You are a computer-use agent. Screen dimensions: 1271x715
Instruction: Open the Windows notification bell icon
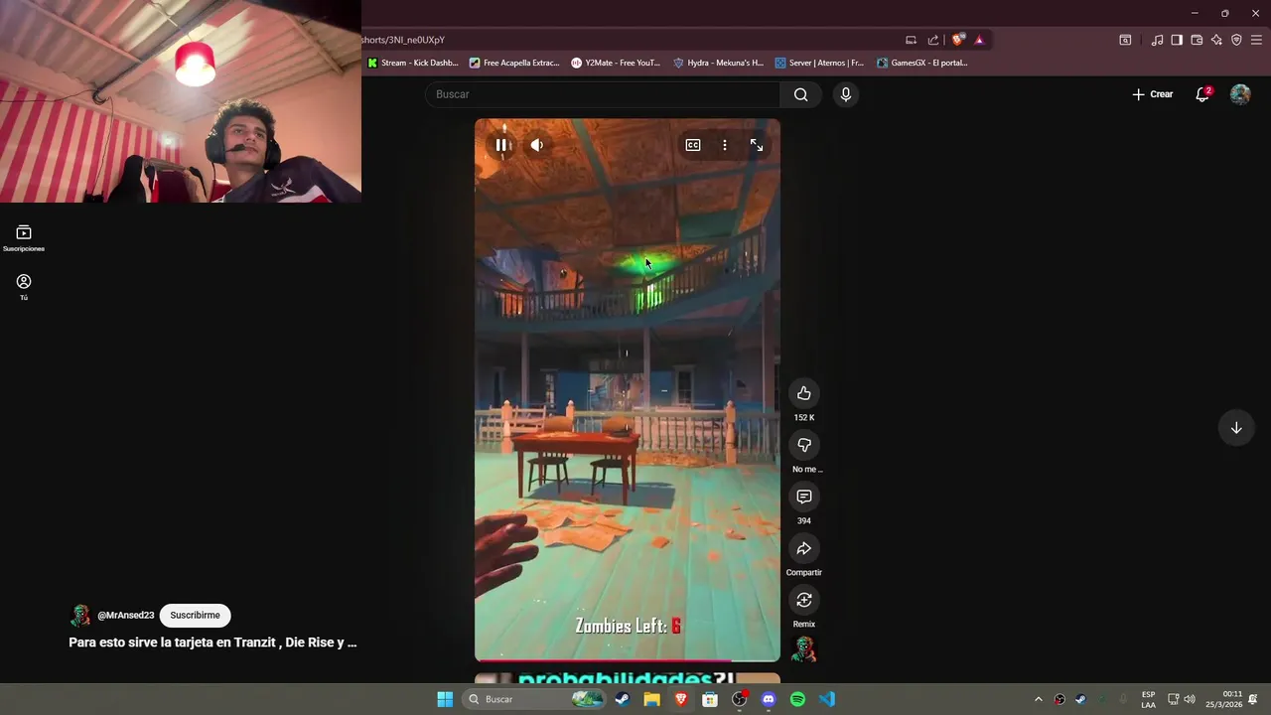(x=1253, y=699)
